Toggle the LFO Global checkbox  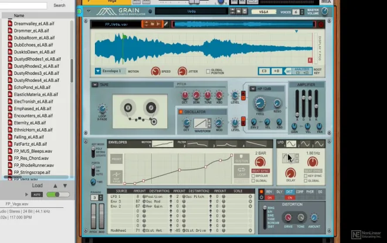[305, 181]
